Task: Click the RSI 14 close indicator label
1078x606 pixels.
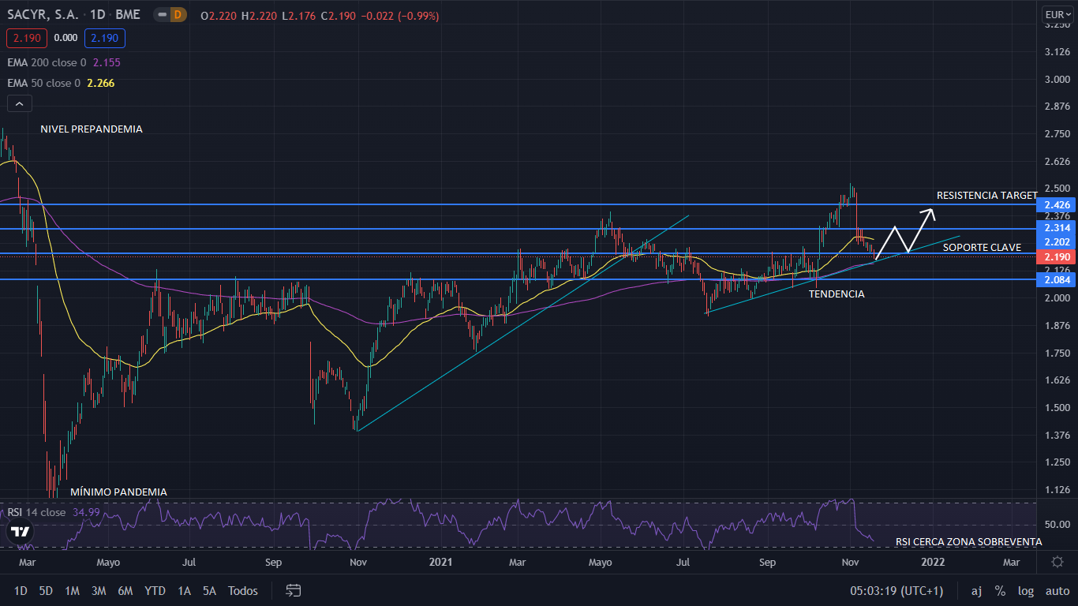Action: tap(36, 512)
